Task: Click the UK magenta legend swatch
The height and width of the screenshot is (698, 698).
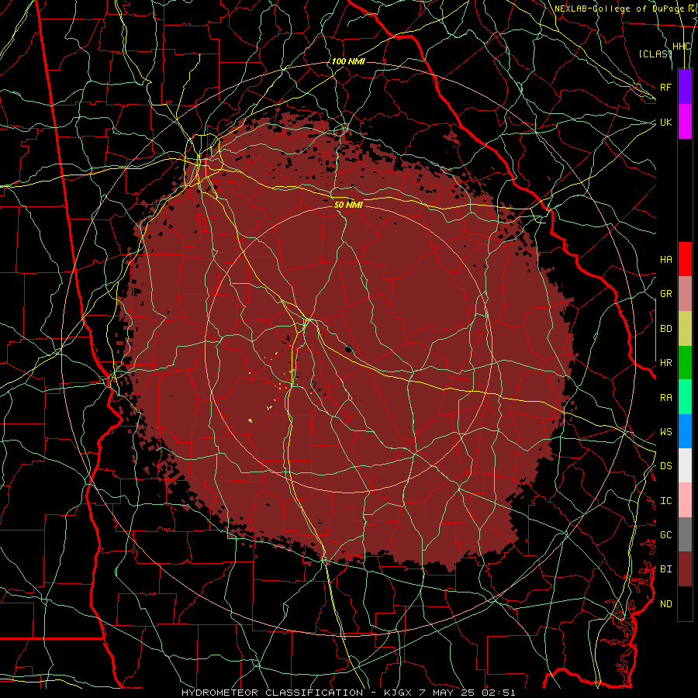Action: point(685,122)
